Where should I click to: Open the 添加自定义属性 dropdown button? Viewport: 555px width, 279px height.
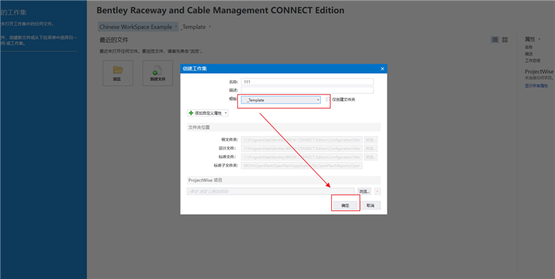pos(207,113)
